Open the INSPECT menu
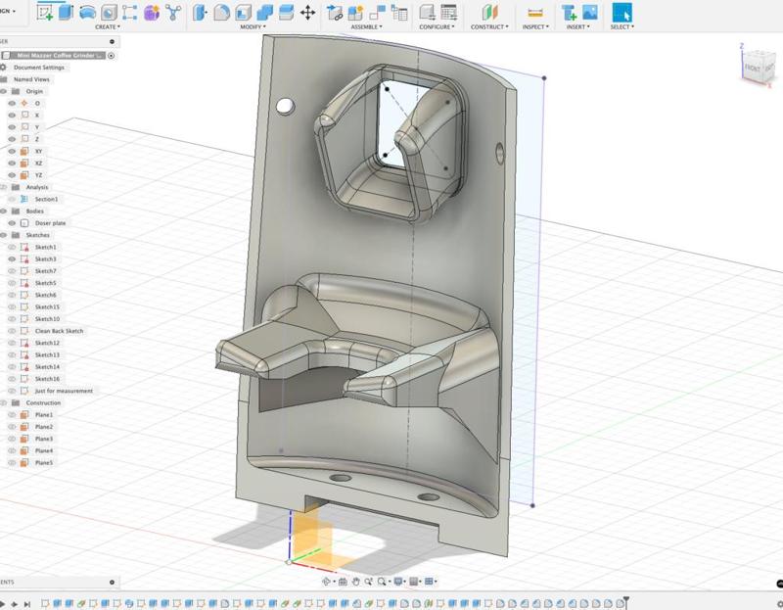The image size is (783, 610). pos(534,27)
